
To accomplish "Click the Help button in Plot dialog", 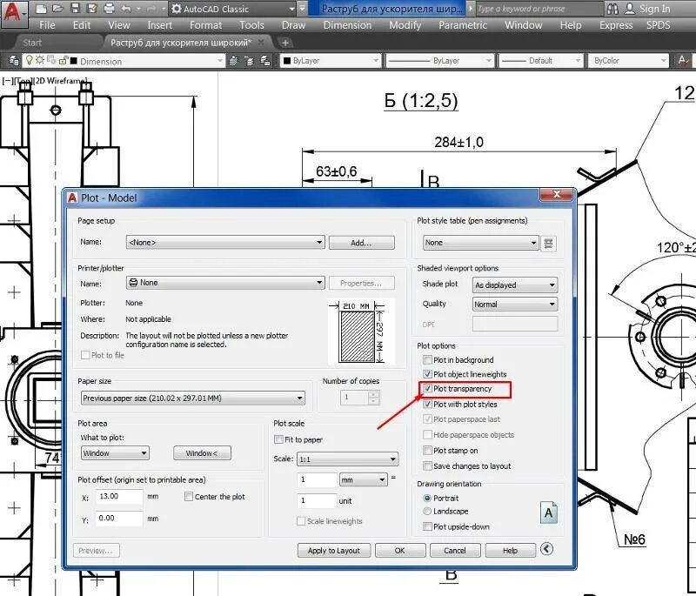I will pyautogui.click(x=510, y=550).
